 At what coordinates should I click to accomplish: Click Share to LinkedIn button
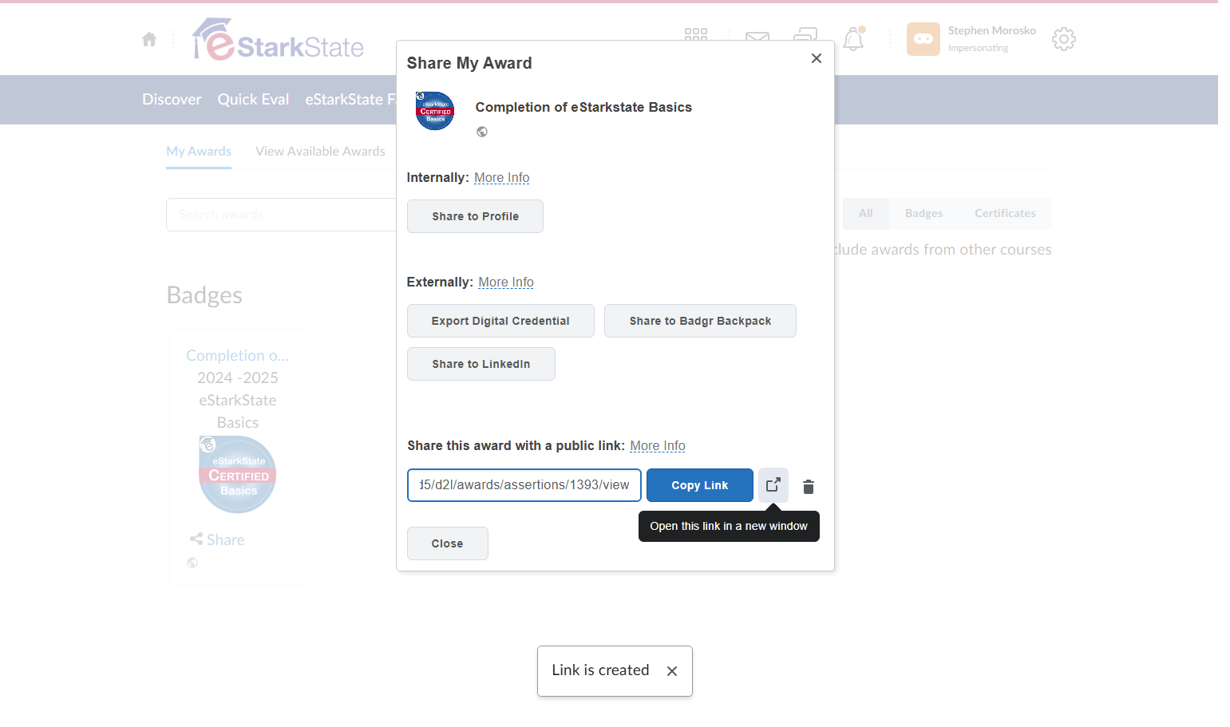coord(481,364)
